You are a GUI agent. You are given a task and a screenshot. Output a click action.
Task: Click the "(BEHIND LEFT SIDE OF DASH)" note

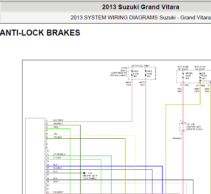pyautogui.click(x=195, y=128)
